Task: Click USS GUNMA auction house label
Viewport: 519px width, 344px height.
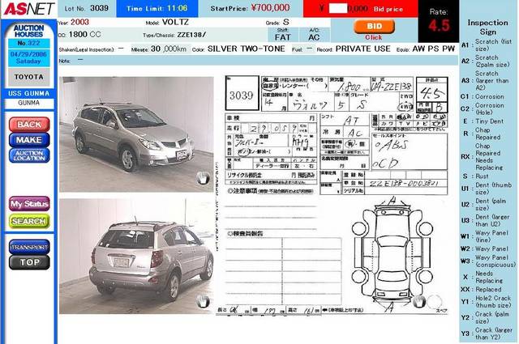Action: [29, 93]
